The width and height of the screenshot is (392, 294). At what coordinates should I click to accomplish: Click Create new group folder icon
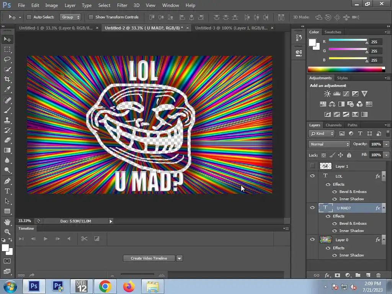[358, 275]
